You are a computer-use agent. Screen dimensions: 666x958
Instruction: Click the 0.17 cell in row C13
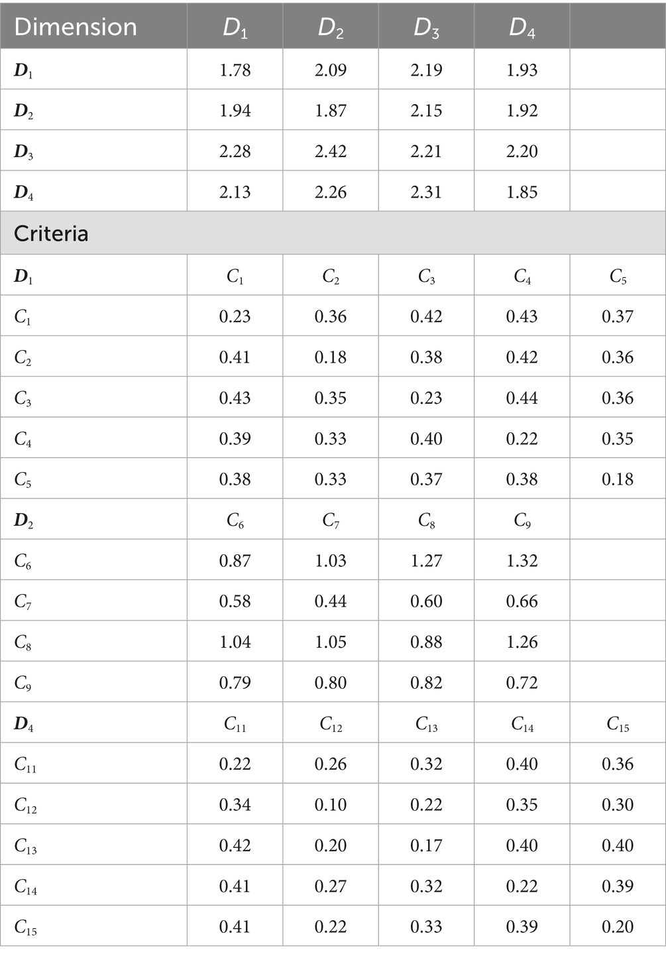coord(426,845)
